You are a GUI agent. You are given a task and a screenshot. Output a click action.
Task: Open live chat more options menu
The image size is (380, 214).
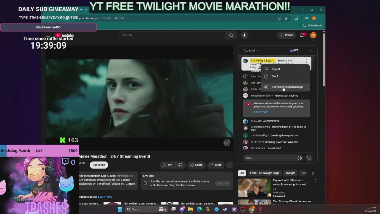click(x=304, y=51)
